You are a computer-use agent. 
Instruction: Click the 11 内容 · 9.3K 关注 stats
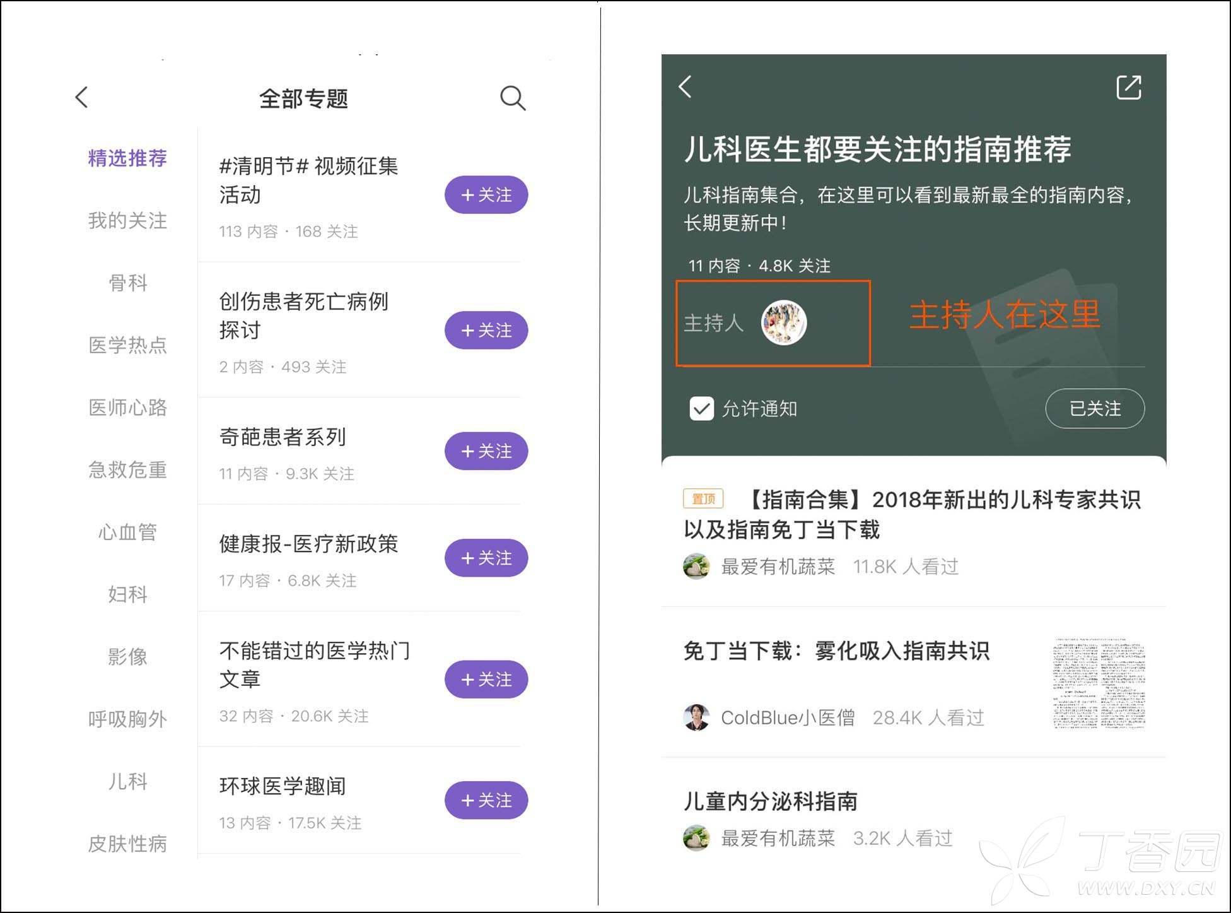click(286, 473)
